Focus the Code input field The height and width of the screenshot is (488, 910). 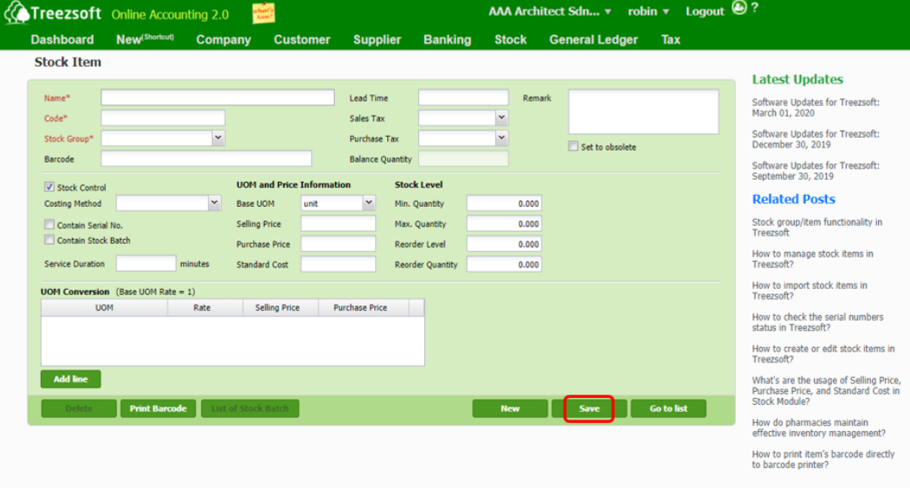click(163, 118)
